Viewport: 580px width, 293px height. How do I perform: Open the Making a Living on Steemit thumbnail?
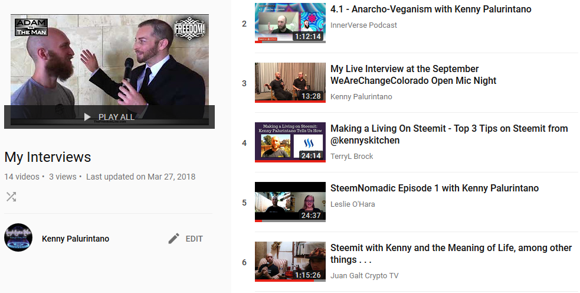click(290, 142)
